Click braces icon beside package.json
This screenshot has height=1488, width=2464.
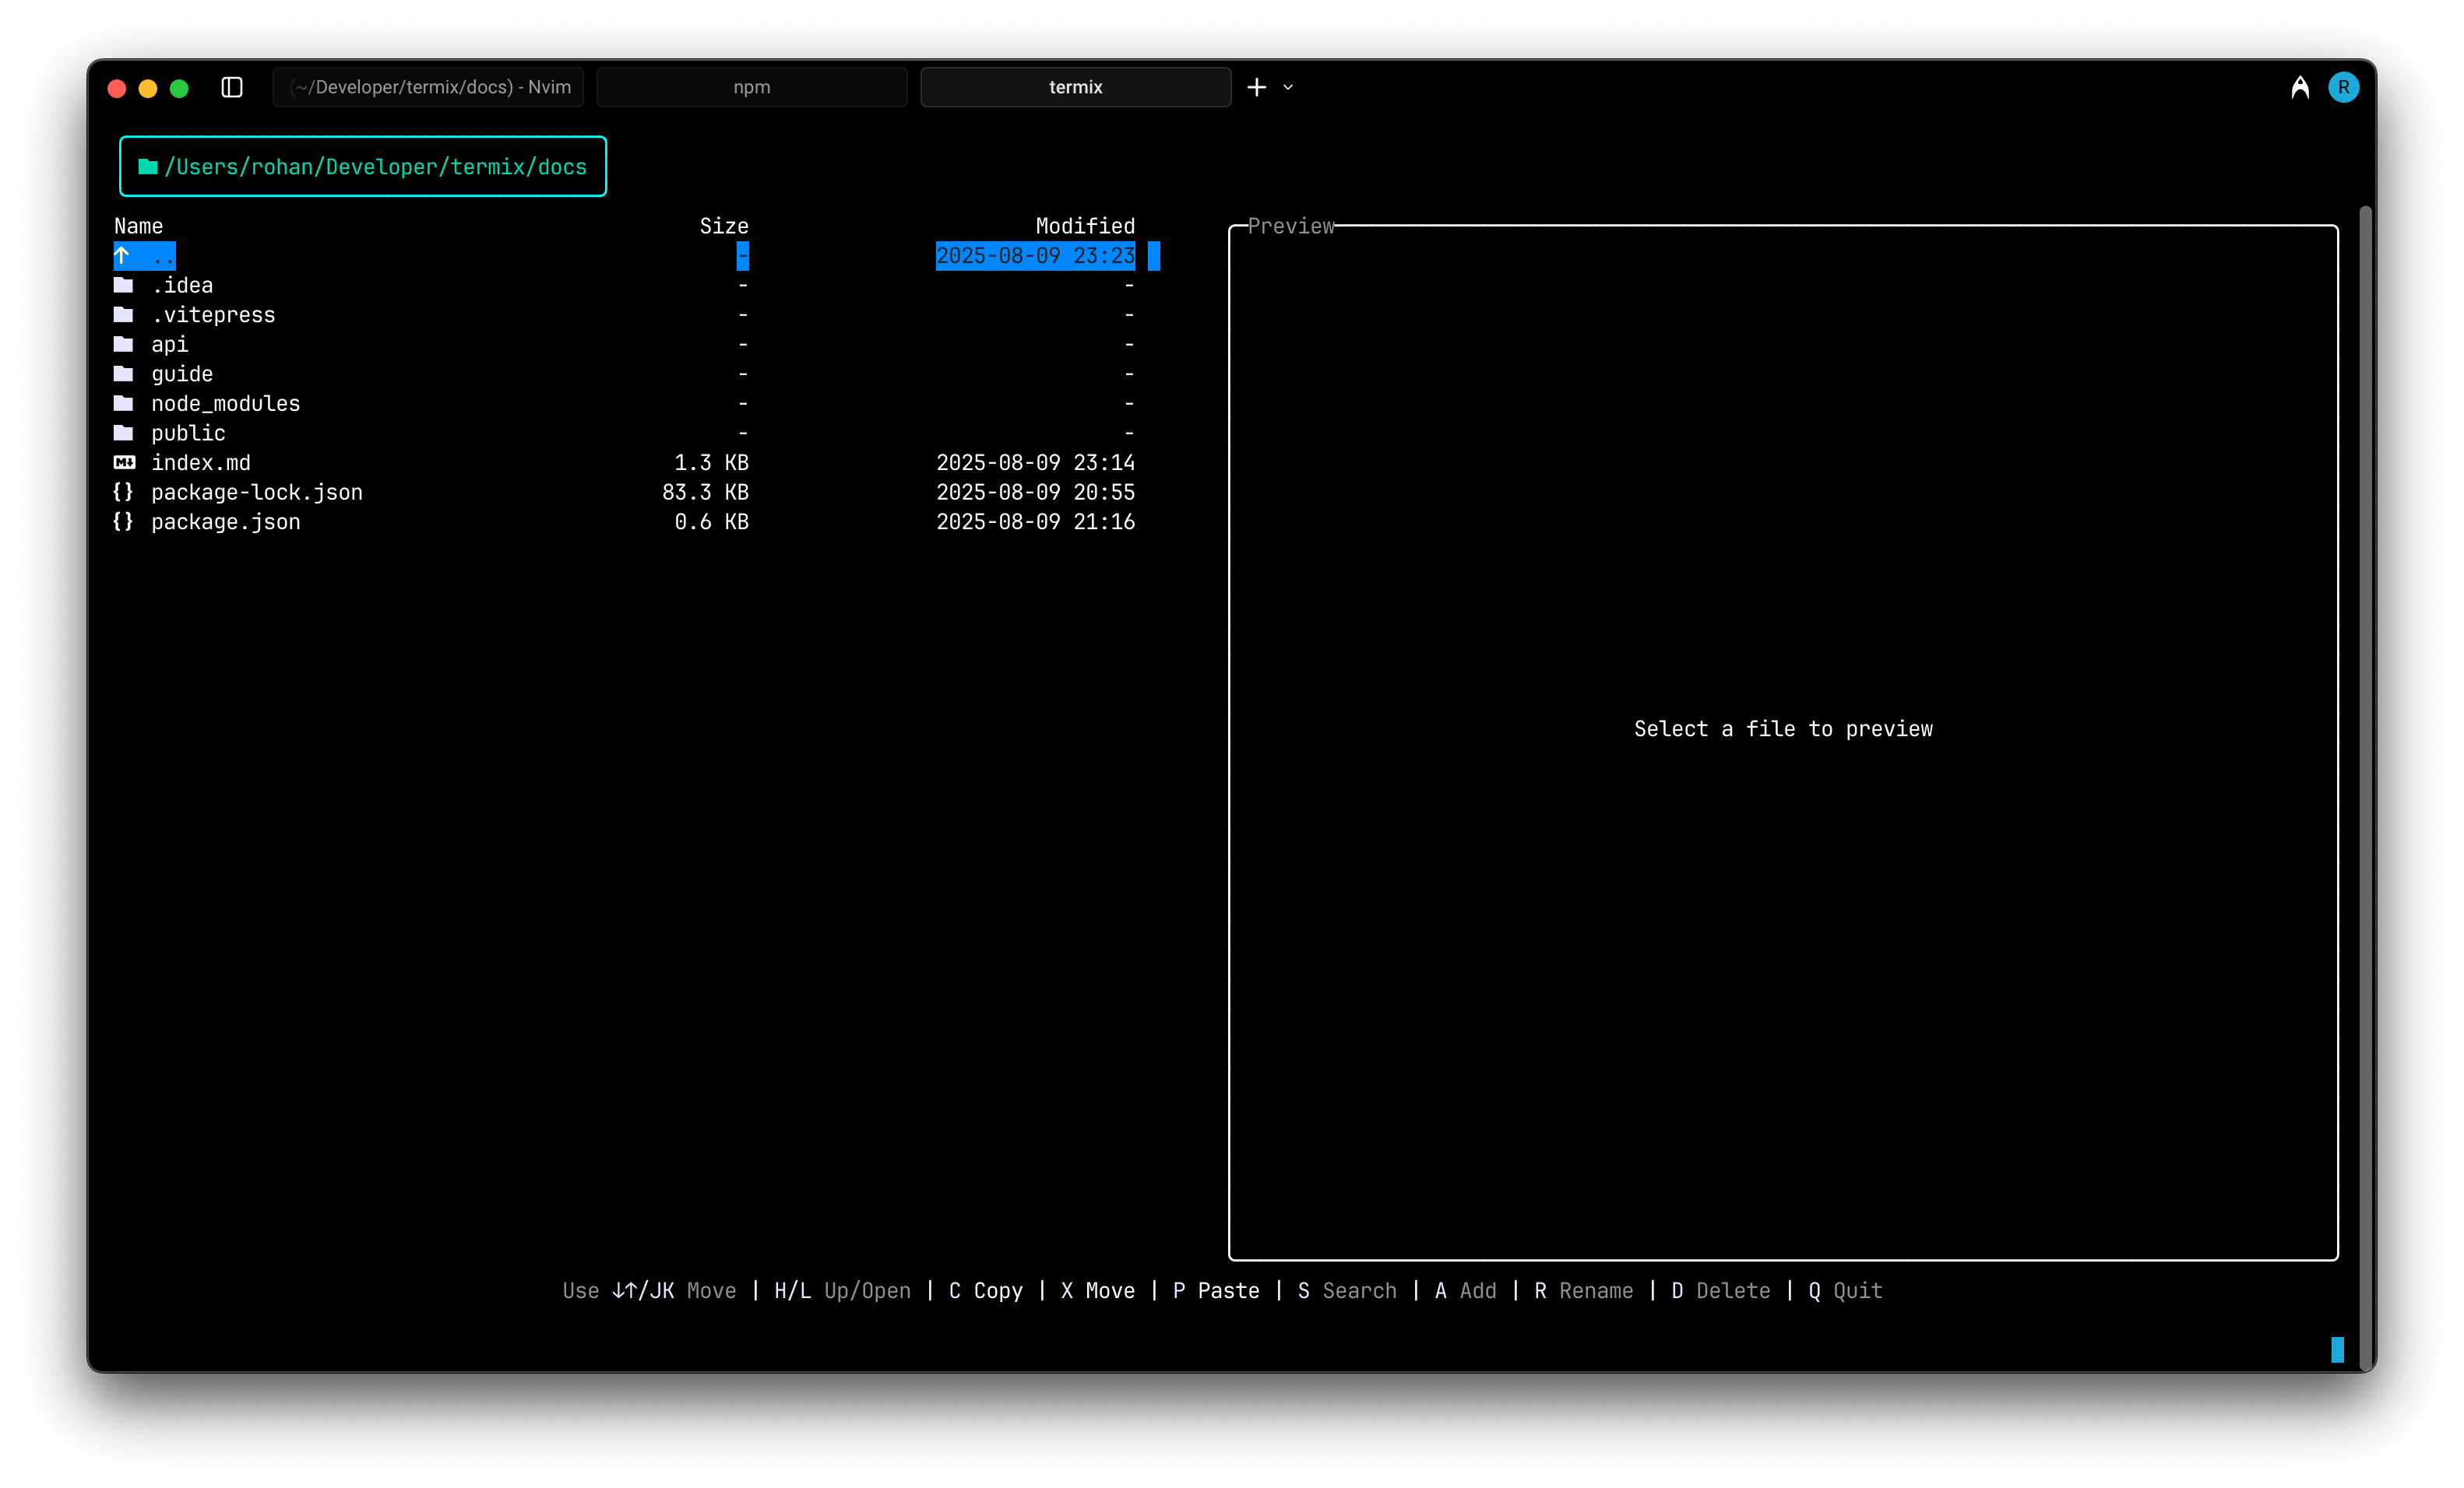coord(123,521)
